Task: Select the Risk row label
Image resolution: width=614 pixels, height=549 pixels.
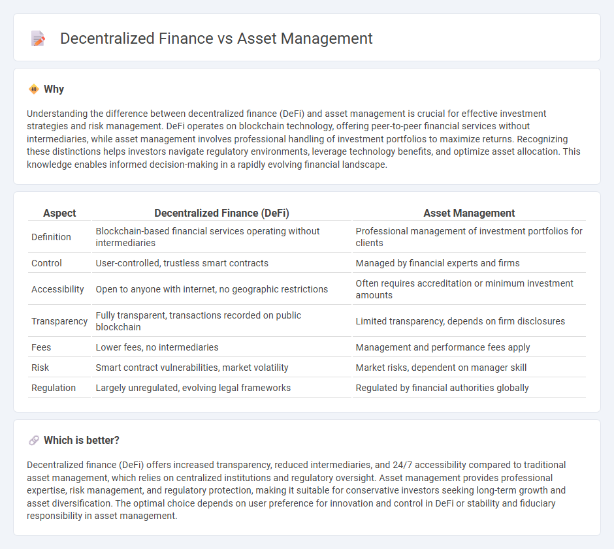Action: 40,368
